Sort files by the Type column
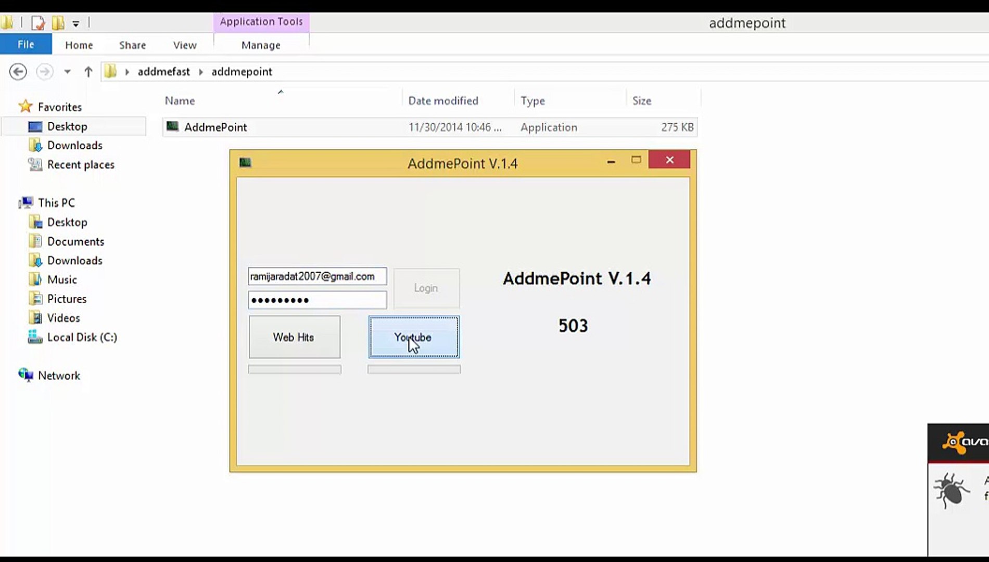This screenshot has width=989, height=562. (x=532, y=100)
